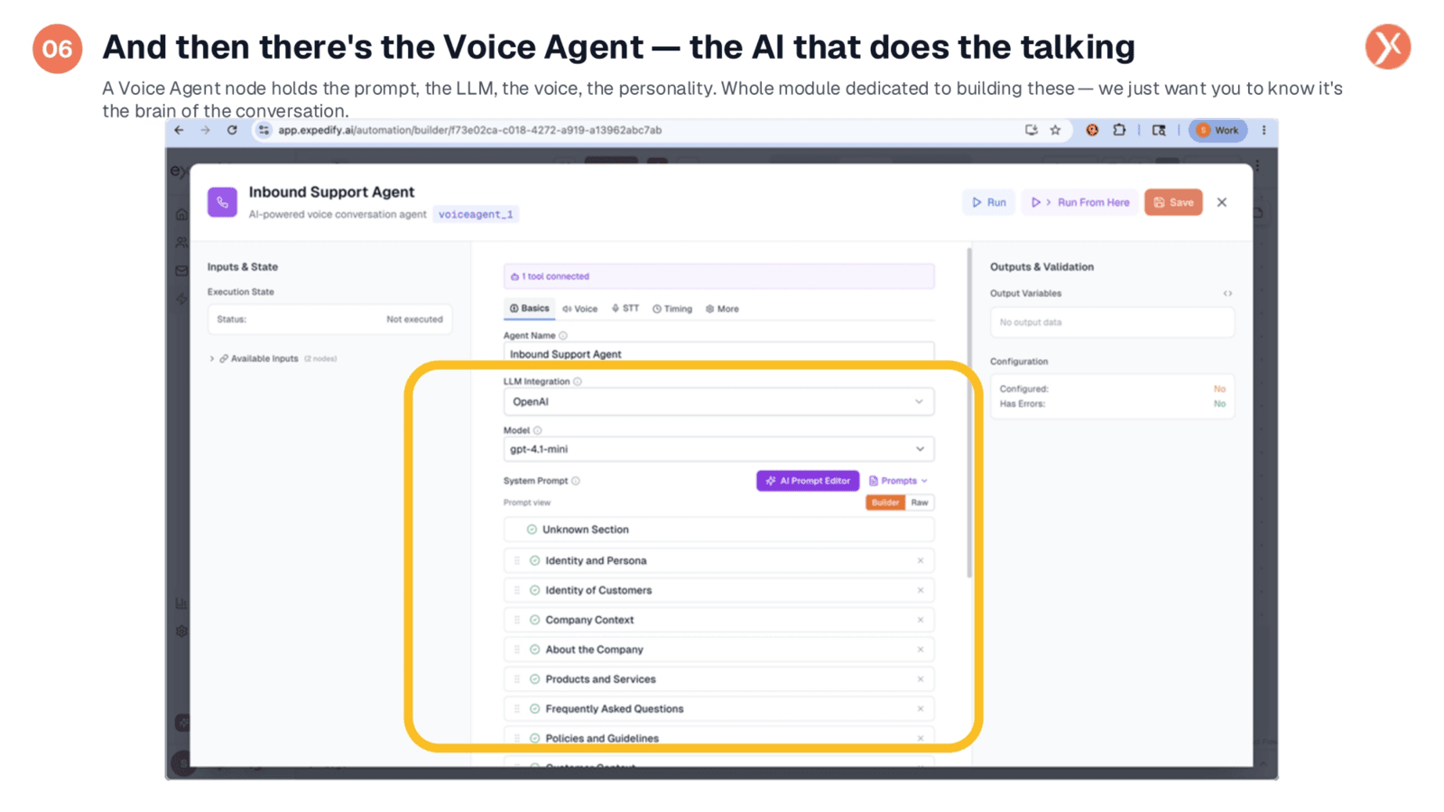This screenshot has height=812, width=1444.
Task: Show info tooltip next to LLM Integration
Action: [578, 382]
